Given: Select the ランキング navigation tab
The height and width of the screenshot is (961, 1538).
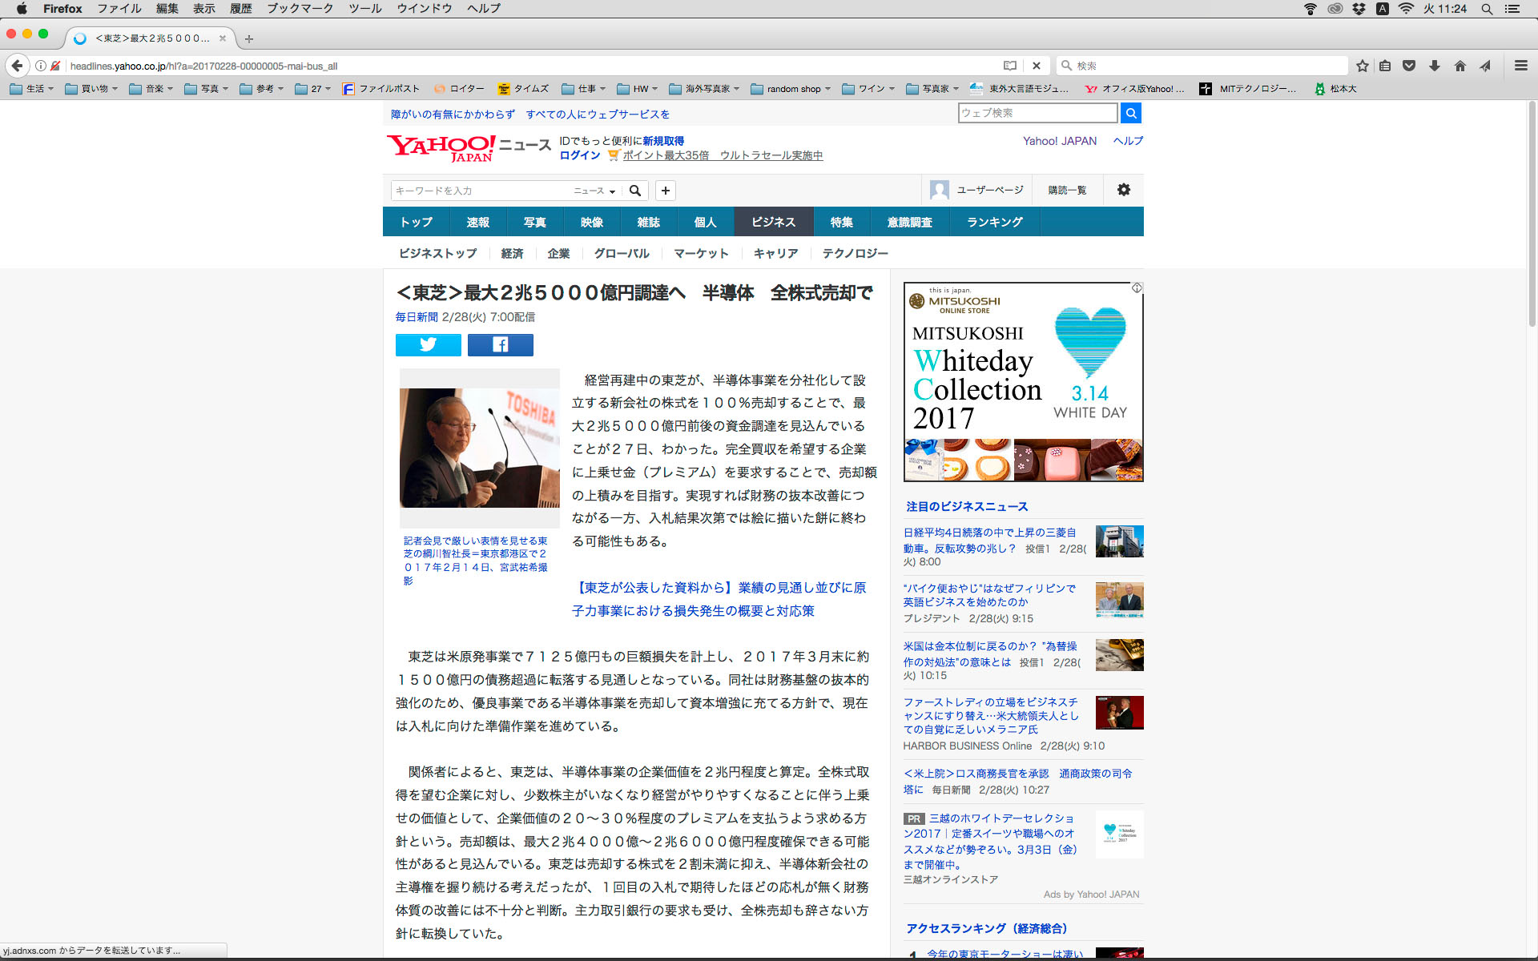Looking at the screenshot, I should coord(994,222).
